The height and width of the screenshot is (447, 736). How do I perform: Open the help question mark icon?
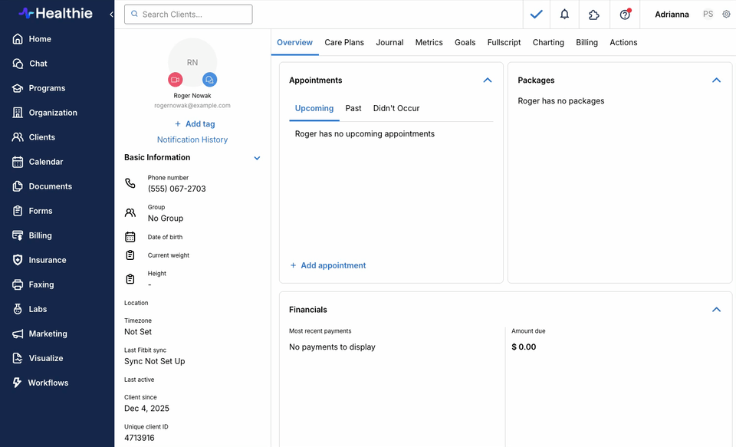[625, 15]
